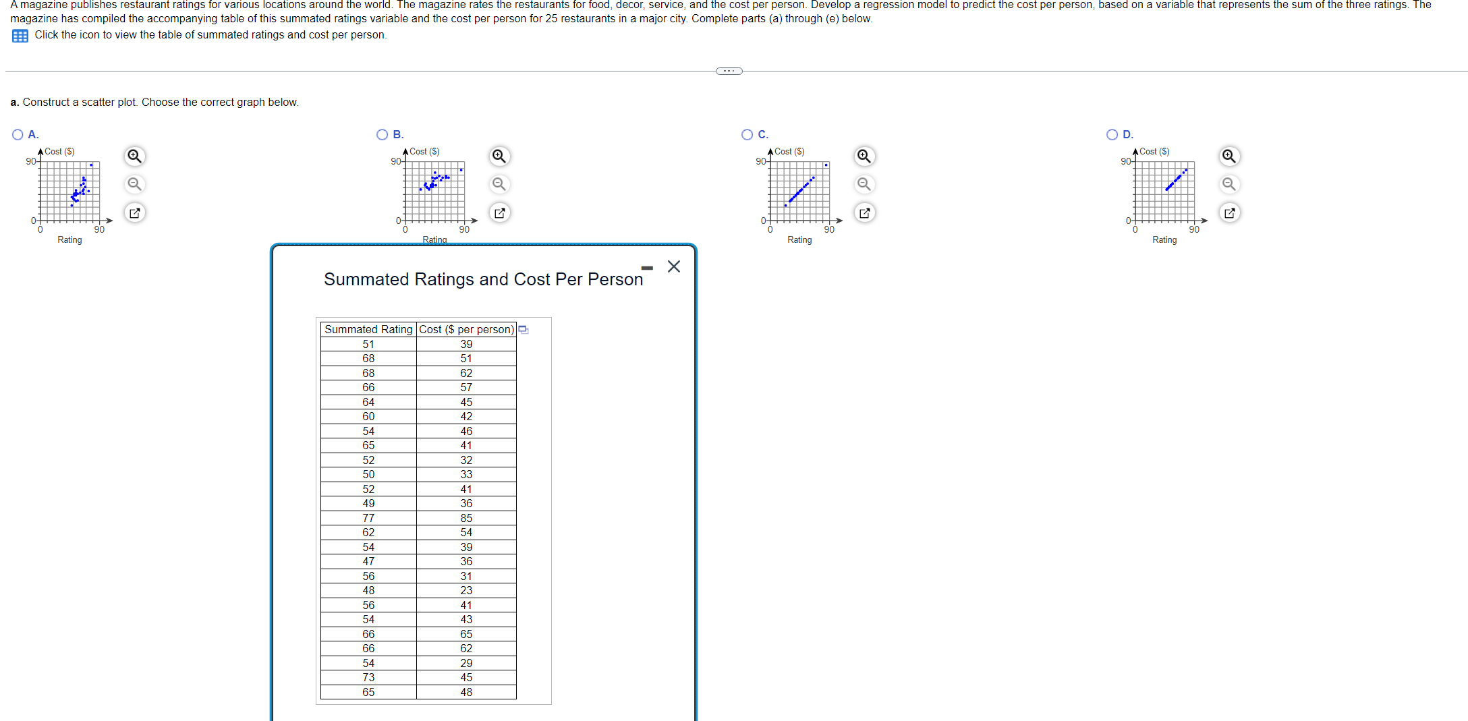Open graph C in a larger view
The width and height of the screenshot is (1468, 721).
[864, 212]
